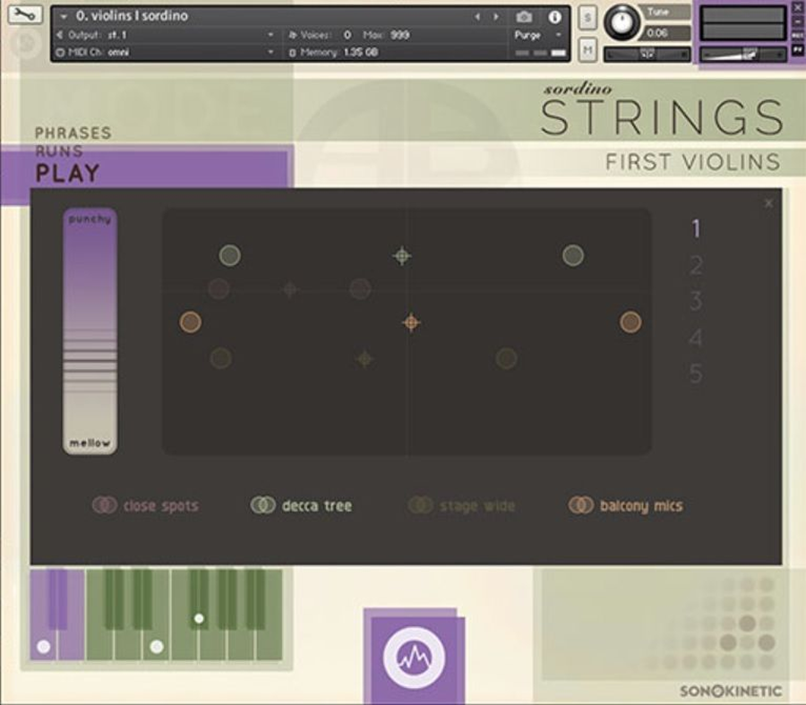Click the Tune knob
Image resolution: width=806 pixels, height=705 pixels.
tap(622, 22)
